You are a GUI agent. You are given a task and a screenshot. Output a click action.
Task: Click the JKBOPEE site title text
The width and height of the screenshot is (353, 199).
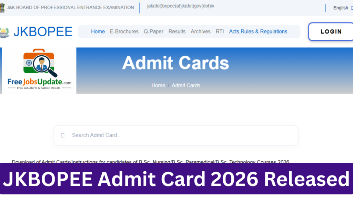click(x=43, y=31)
